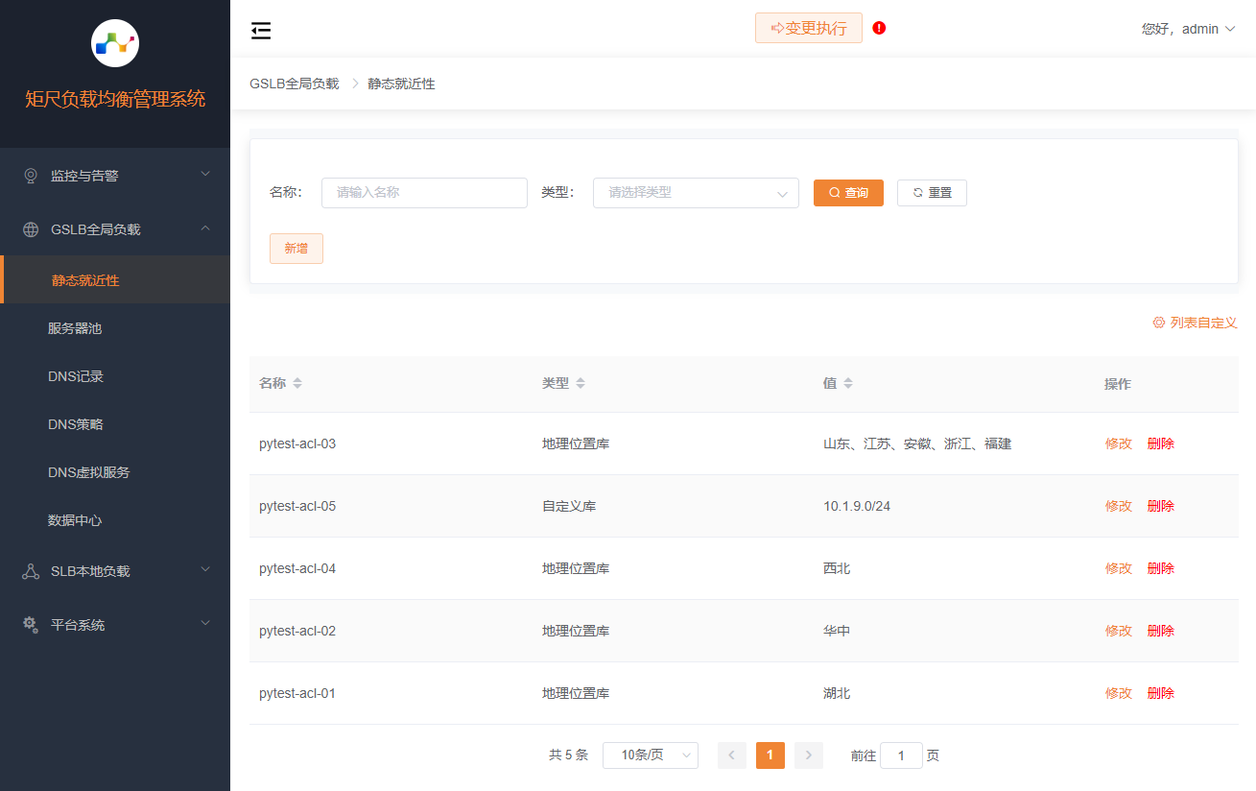The width and height of the screenshot is (1256, 791).
Task: Click the 查询 search button
Action: pos(847,192)
